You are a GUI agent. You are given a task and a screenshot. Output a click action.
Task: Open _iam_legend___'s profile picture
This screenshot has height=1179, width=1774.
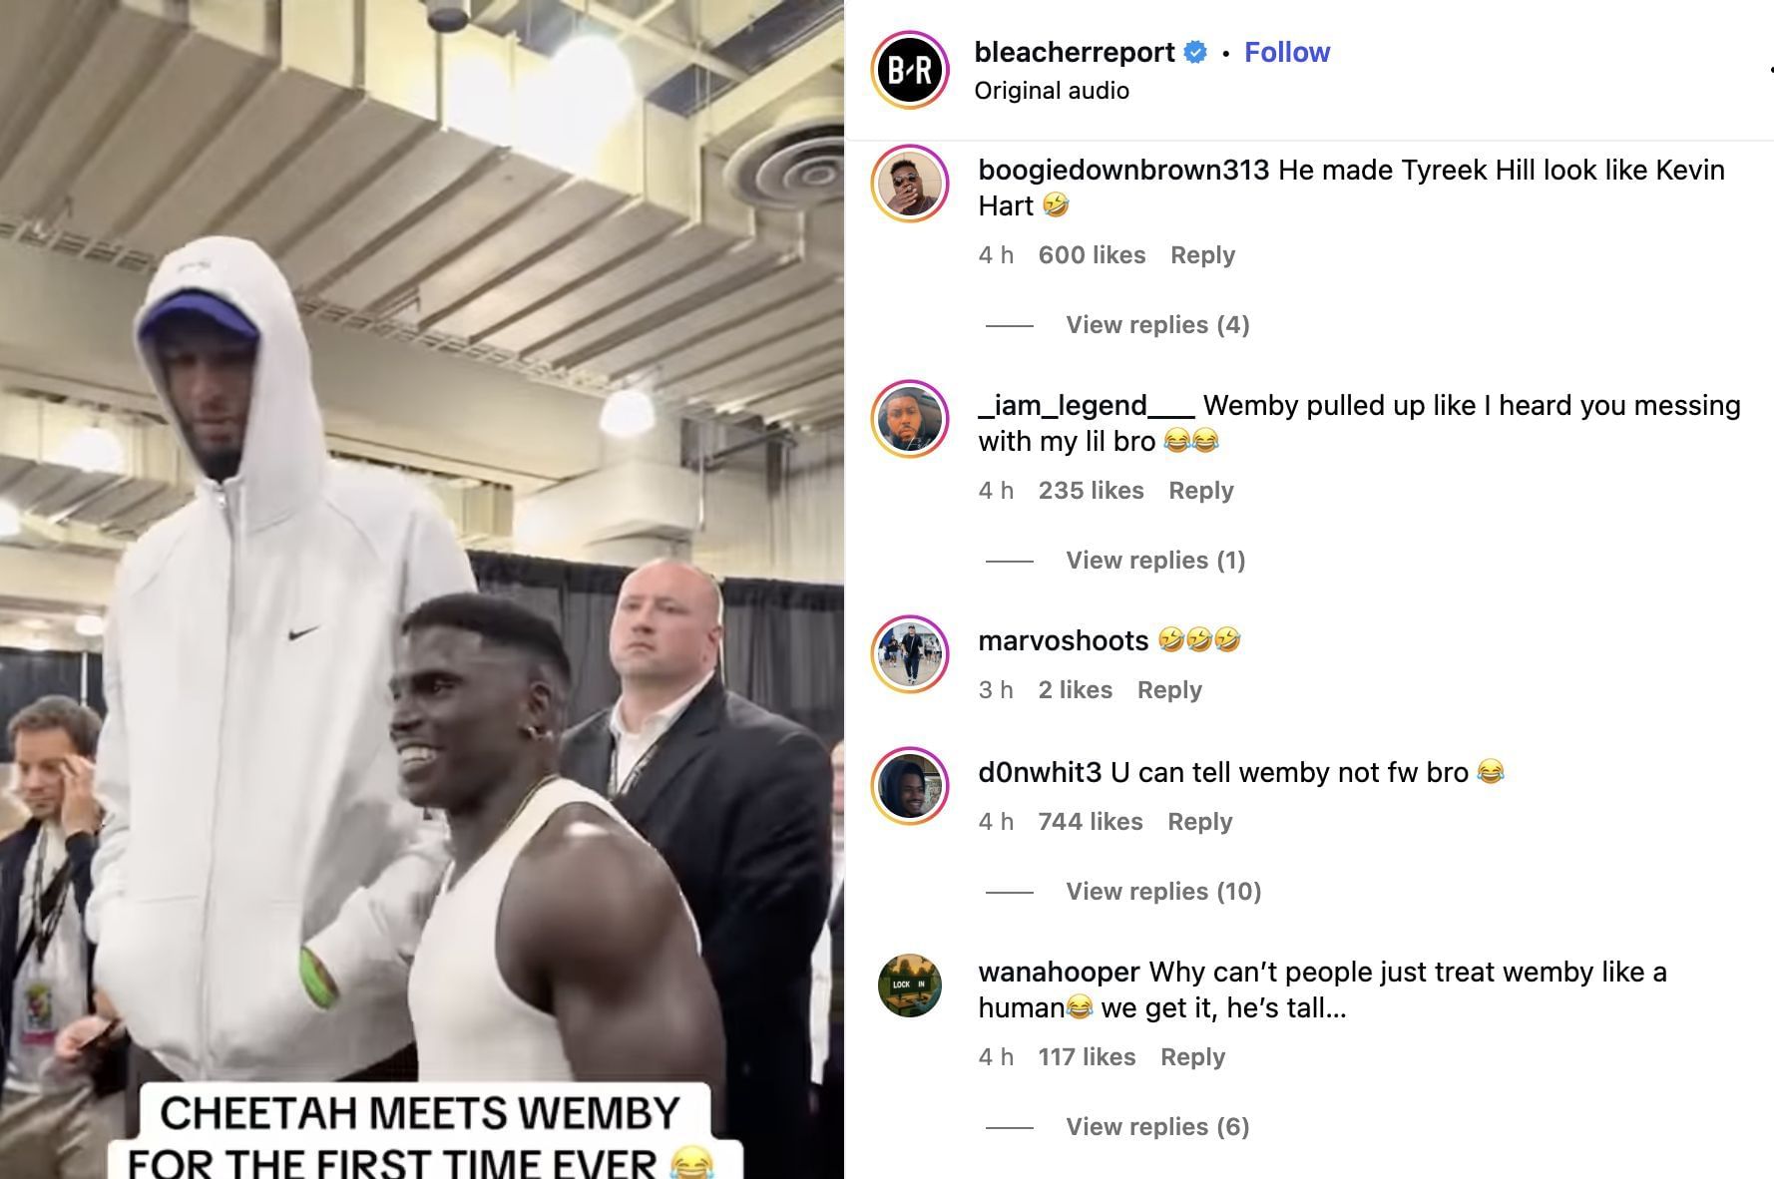(x=909, y=419)
